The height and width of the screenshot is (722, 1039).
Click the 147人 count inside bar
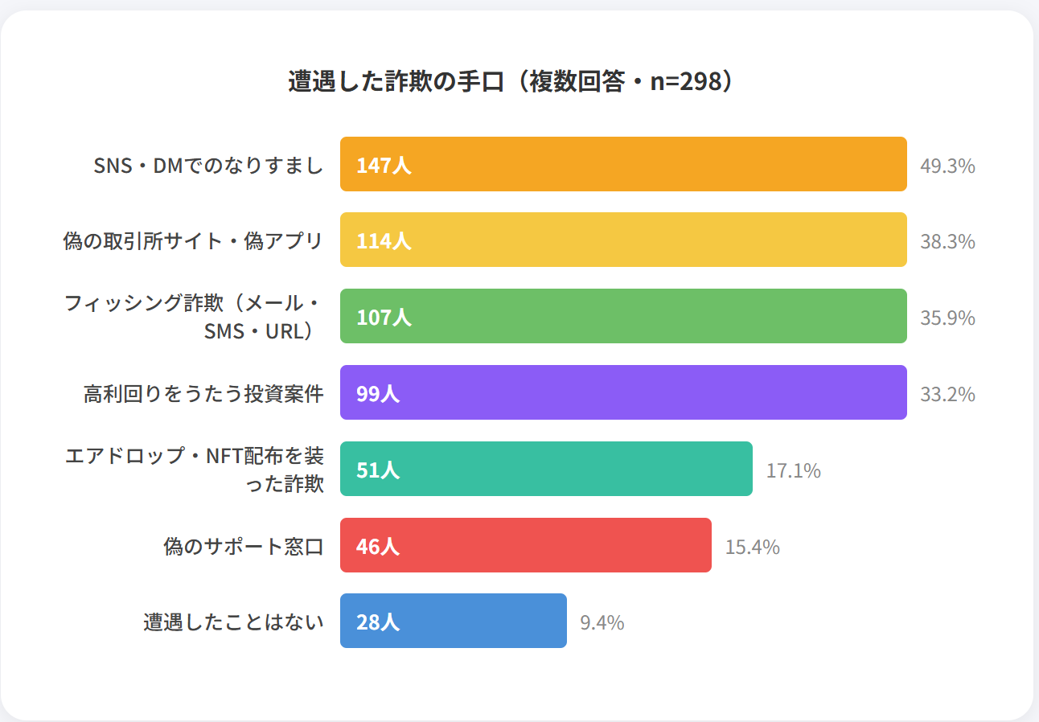pyautogui.click(x=384, y=166)
